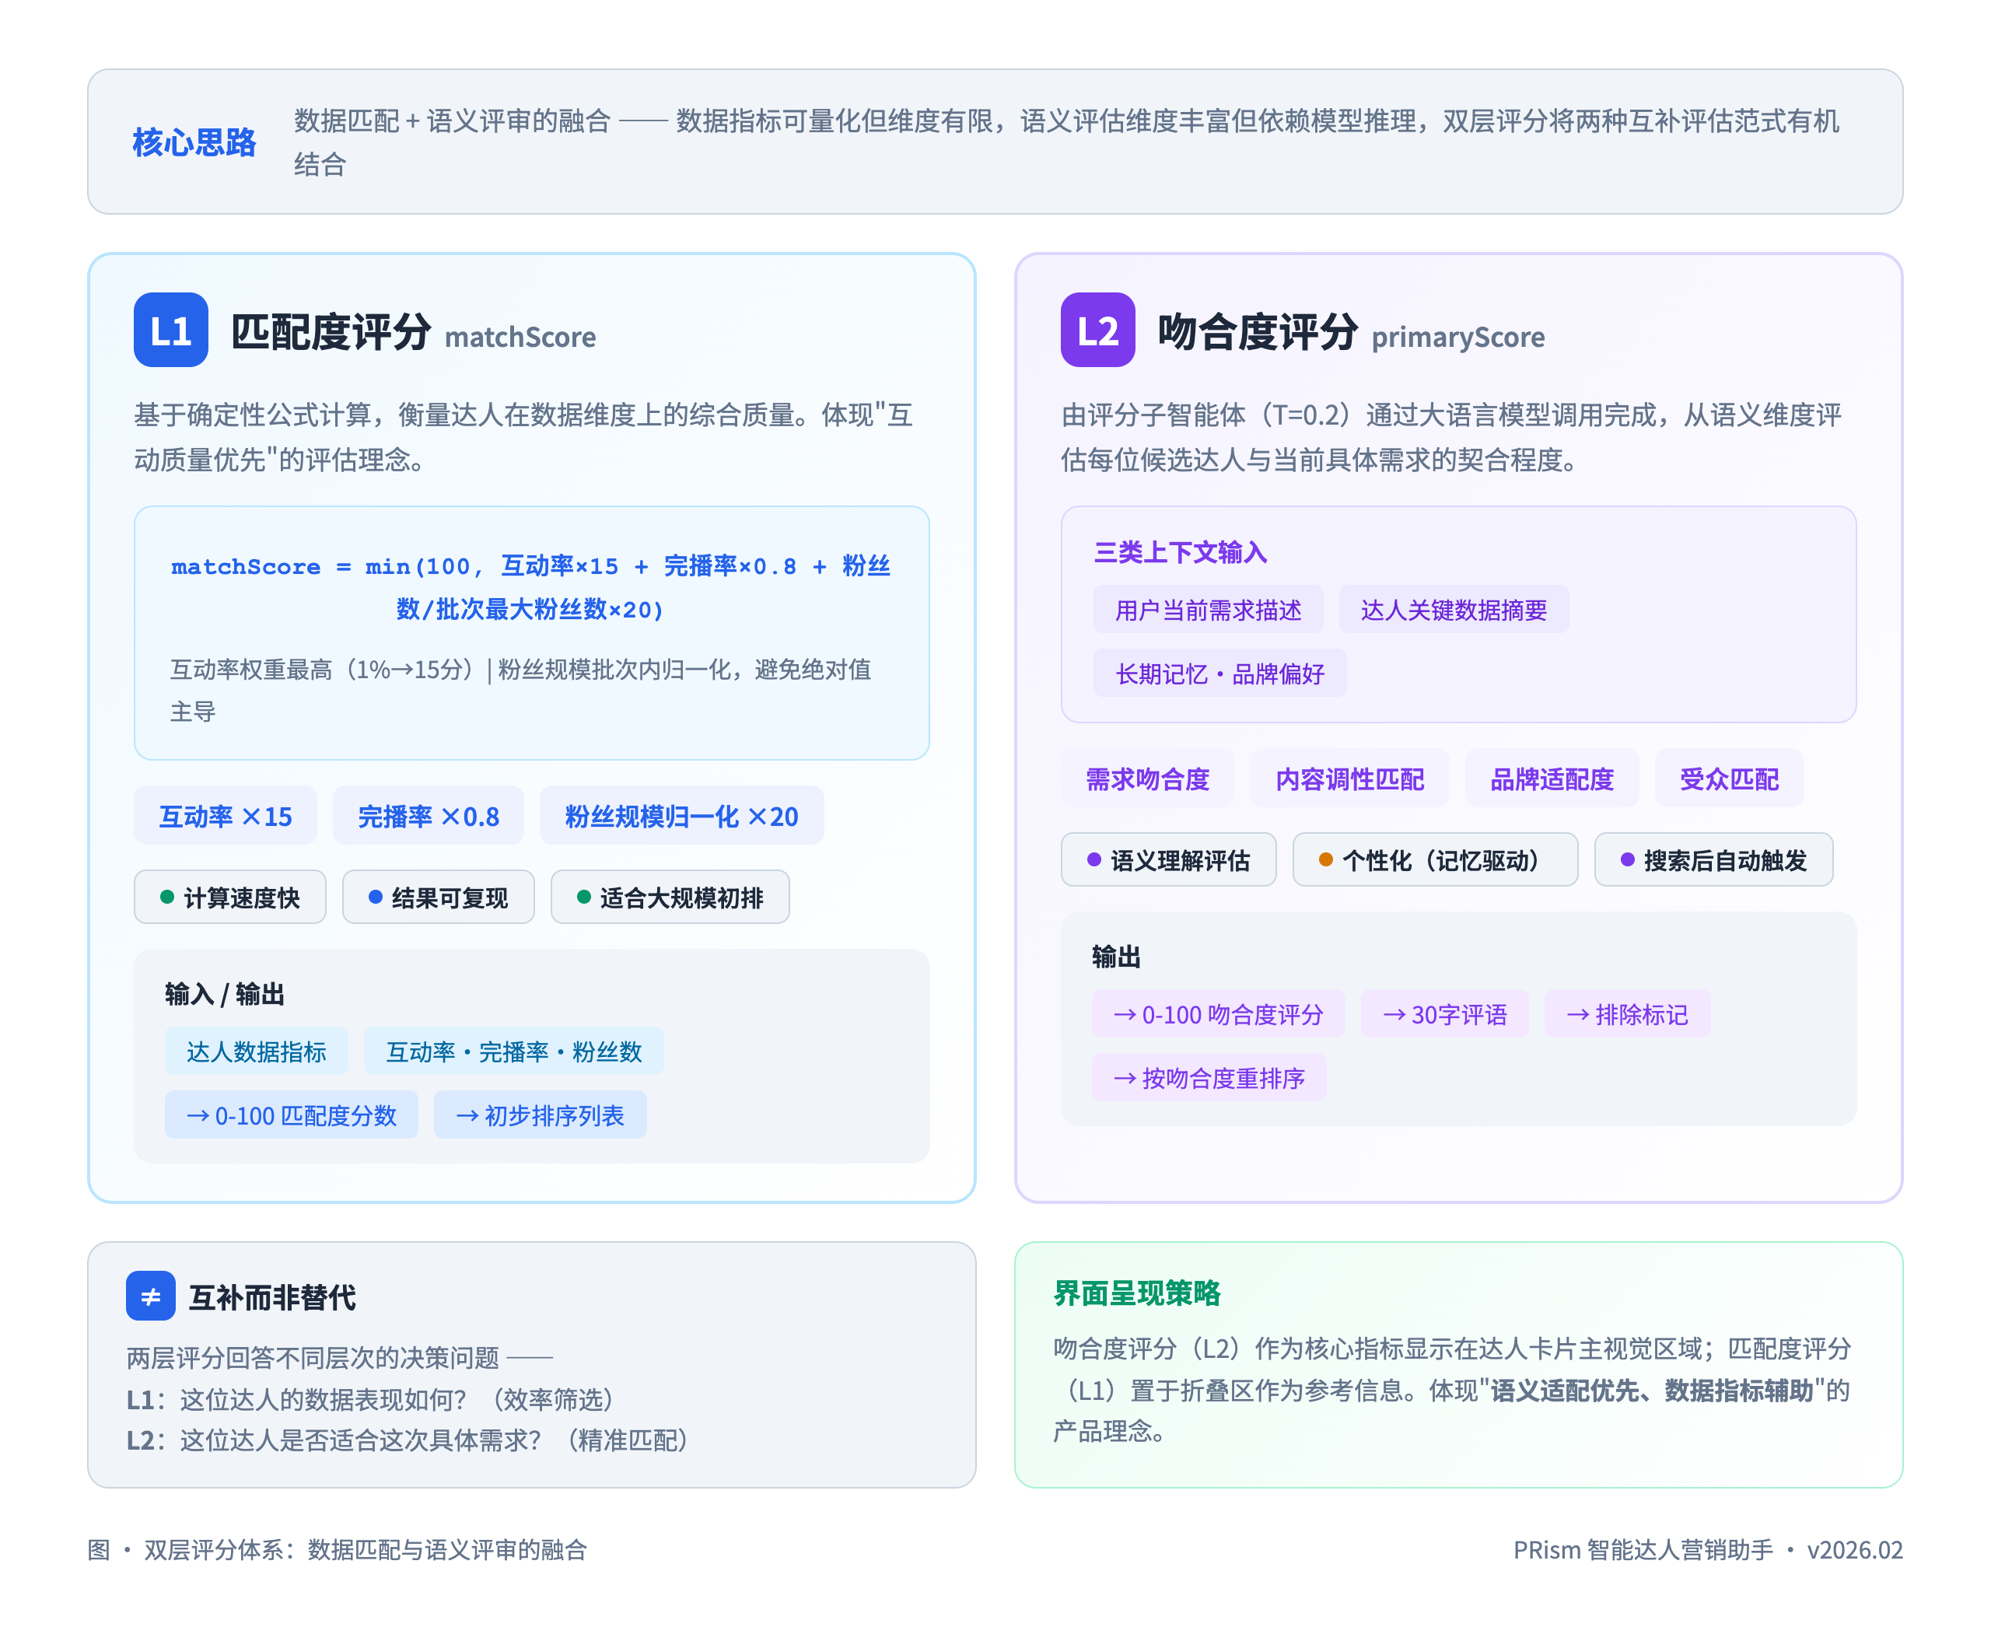Click the orange dot on 个性化（记忆驱动）
This screenshot has width=1991, height=1627.
(x=1324, y=859)
